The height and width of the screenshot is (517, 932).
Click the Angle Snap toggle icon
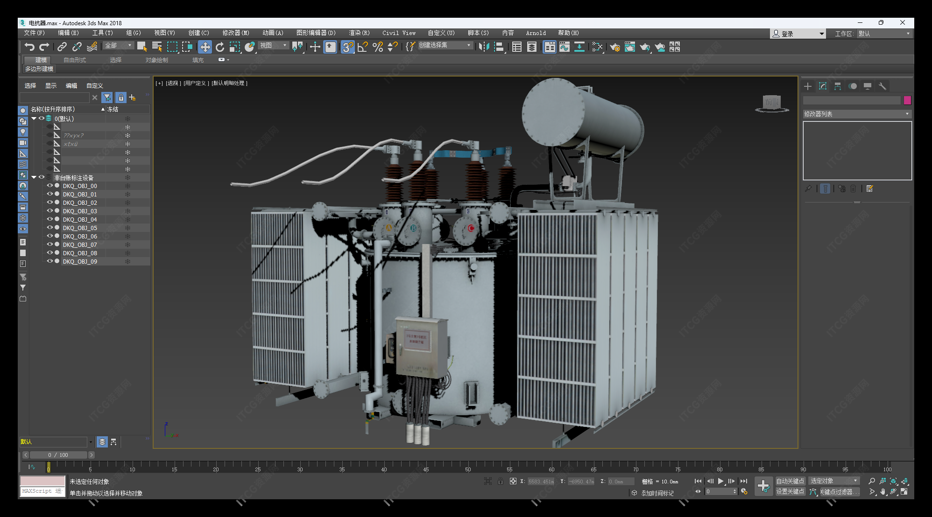click(363, 47)
